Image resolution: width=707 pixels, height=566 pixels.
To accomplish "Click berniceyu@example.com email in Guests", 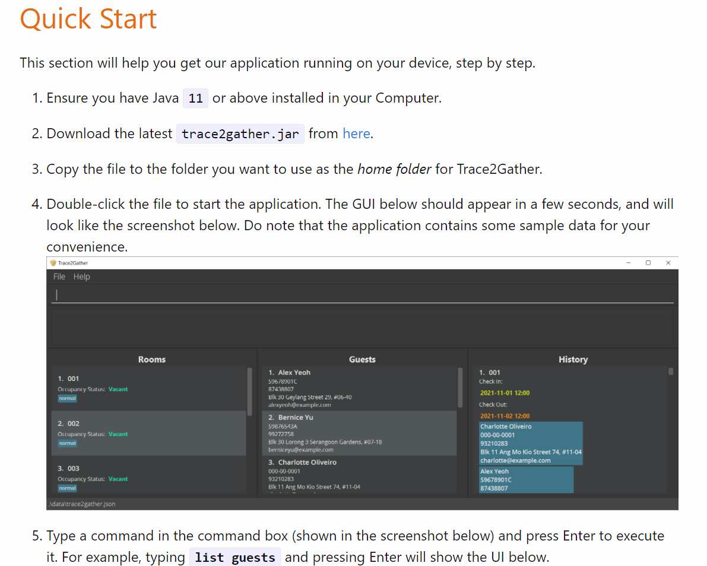I will [301, 450].
